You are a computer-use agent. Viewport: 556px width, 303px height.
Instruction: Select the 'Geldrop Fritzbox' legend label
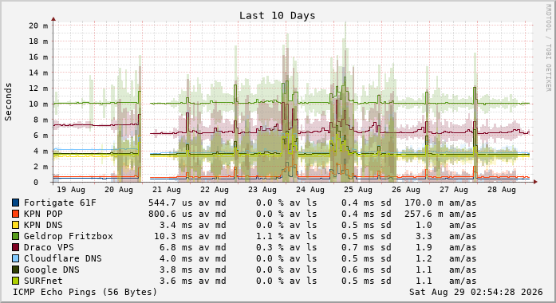tap(69, 236)
